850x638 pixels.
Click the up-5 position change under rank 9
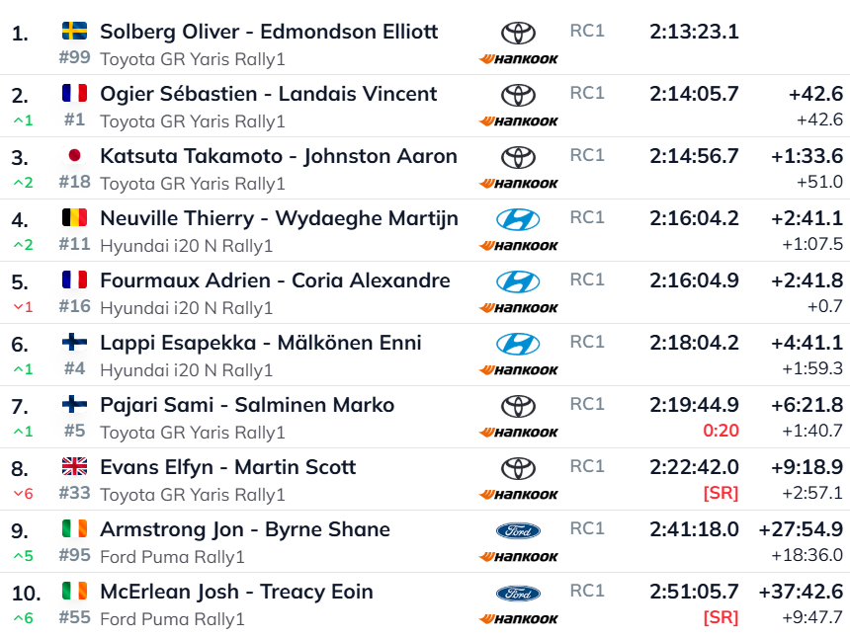(22, 556)
